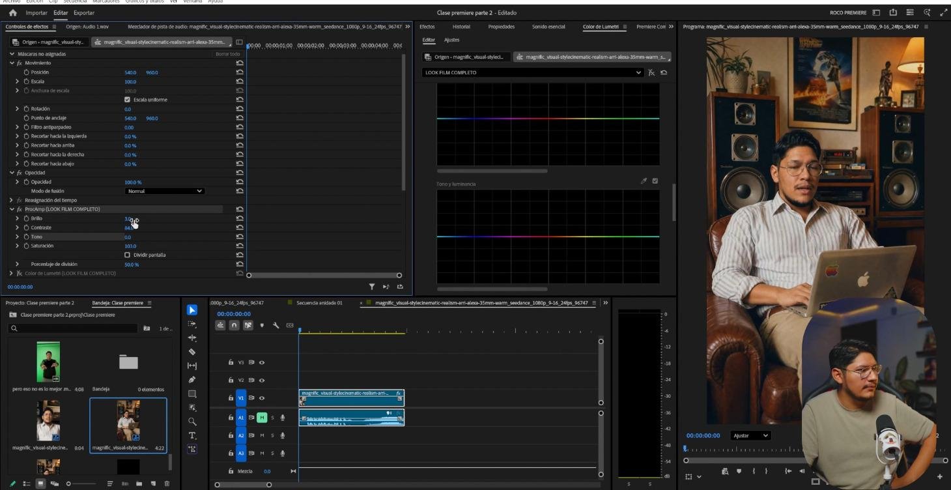Open the Ajustar zoom level dropdown in Program monitor
This screenshot has height=490, width=951.
750,435
